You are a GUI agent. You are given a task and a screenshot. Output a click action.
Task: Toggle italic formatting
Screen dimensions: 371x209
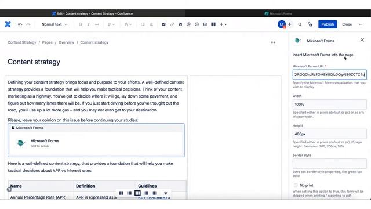point(89,24)
